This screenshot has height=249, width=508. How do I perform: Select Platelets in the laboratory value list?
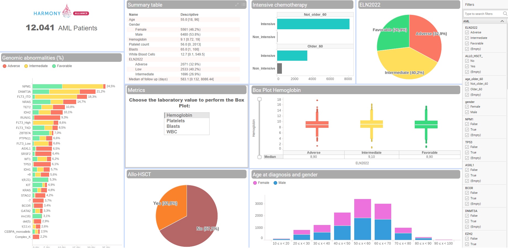tap(176, 121)
